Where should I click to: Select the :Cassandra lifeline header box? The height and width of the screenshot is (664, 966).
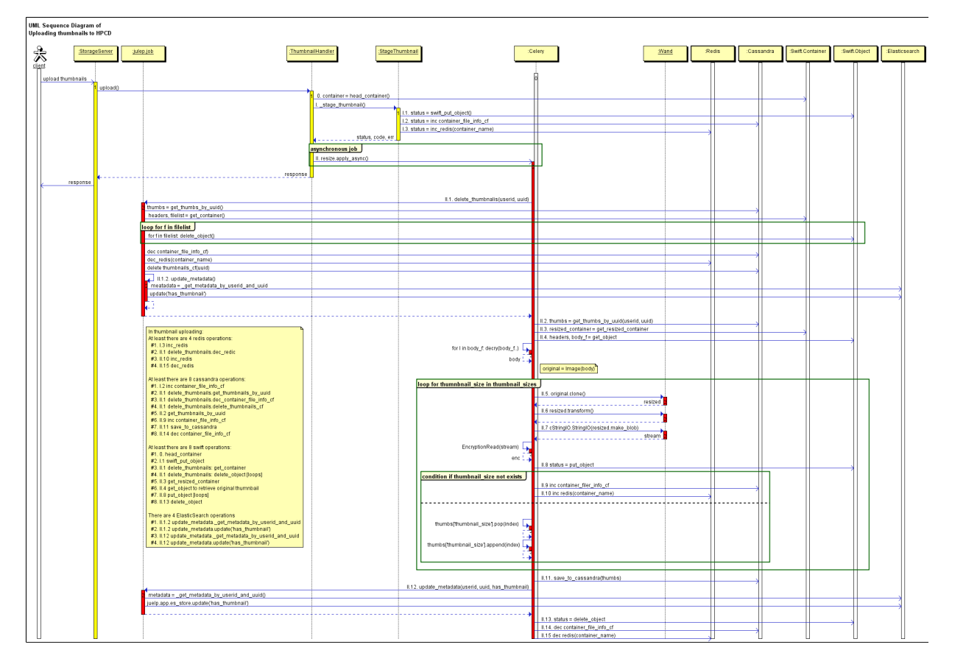pos(760,52)
